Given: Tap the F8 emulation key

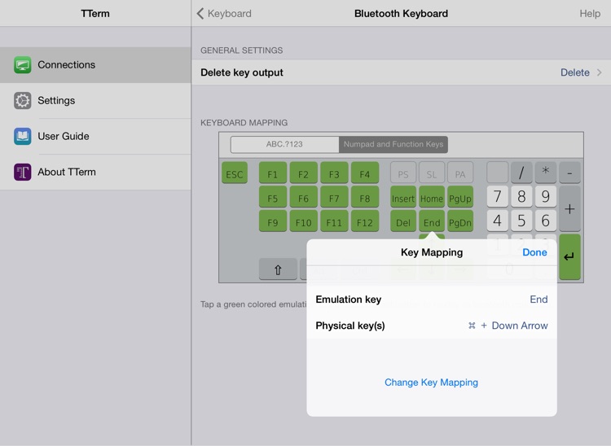Looking at the screenshot, I should (x=365, y=197).
